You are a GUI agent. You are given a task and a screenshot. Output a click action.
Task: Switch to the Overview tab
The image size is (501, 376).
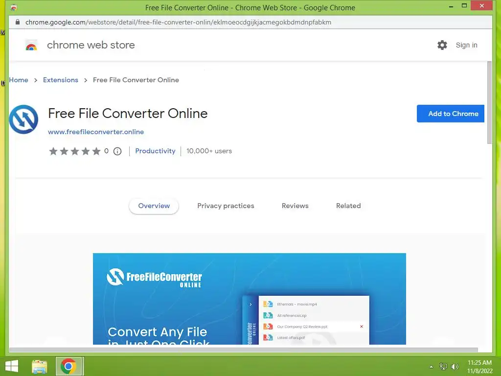154,206
